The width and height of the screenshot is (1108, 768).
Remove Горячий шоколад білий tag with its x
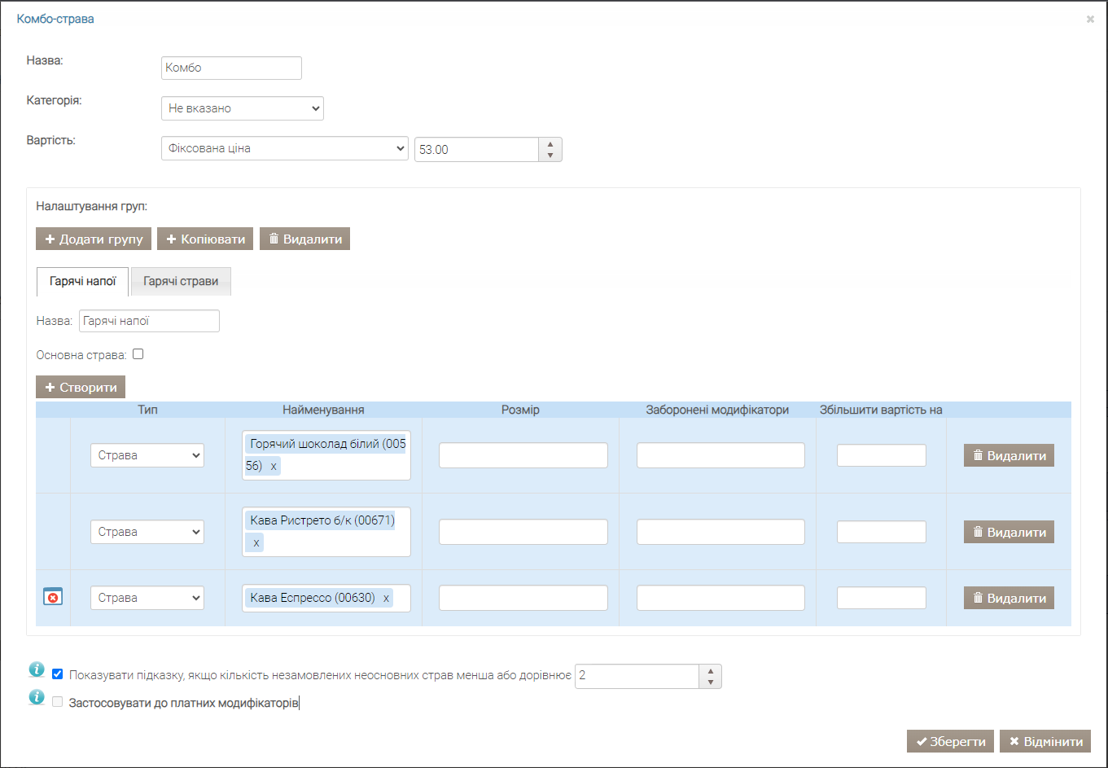[274, 466]
